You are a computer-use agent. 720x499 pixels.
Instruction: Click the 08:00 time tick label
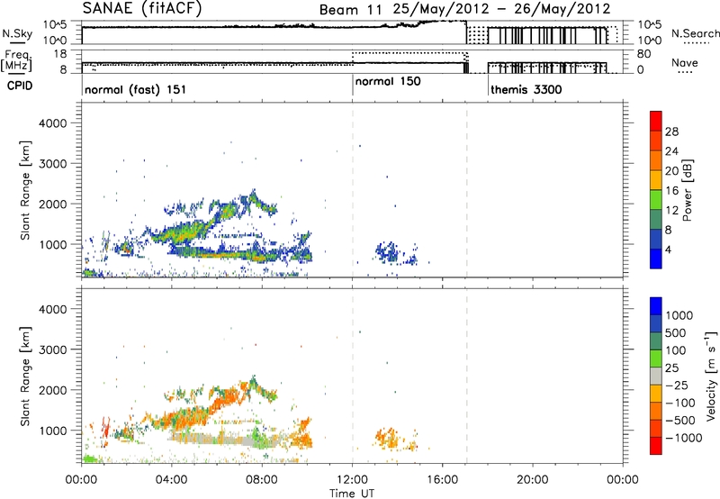pyautogui.click(x=262, y=480)
